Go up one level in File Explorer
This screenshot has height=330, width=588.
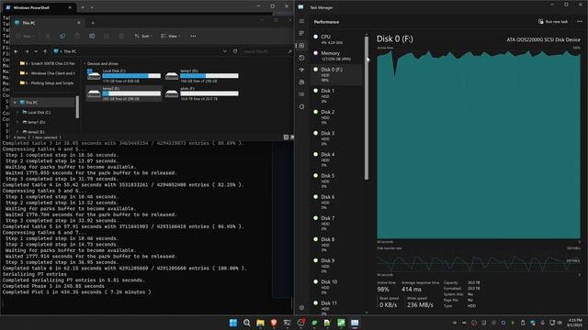[45, 51]
